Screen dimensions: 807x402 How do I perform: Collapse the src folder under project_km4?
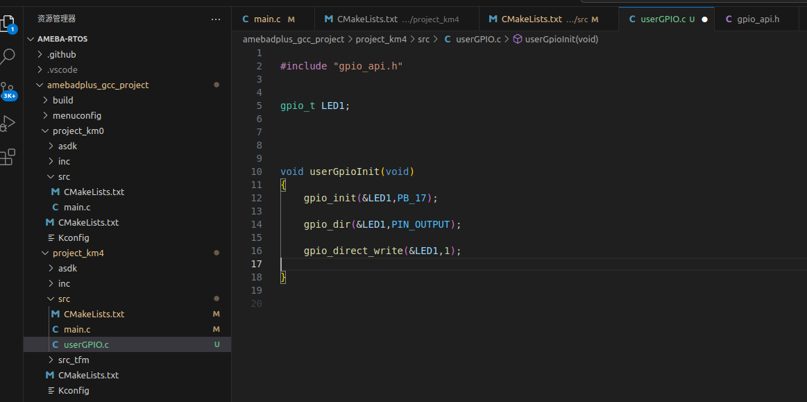127,299
